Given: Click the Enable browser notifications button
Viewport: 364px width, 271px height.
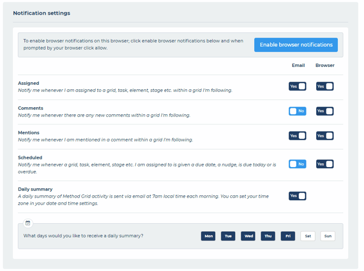Looking at the screenshot, I should [x=296, y=45].
